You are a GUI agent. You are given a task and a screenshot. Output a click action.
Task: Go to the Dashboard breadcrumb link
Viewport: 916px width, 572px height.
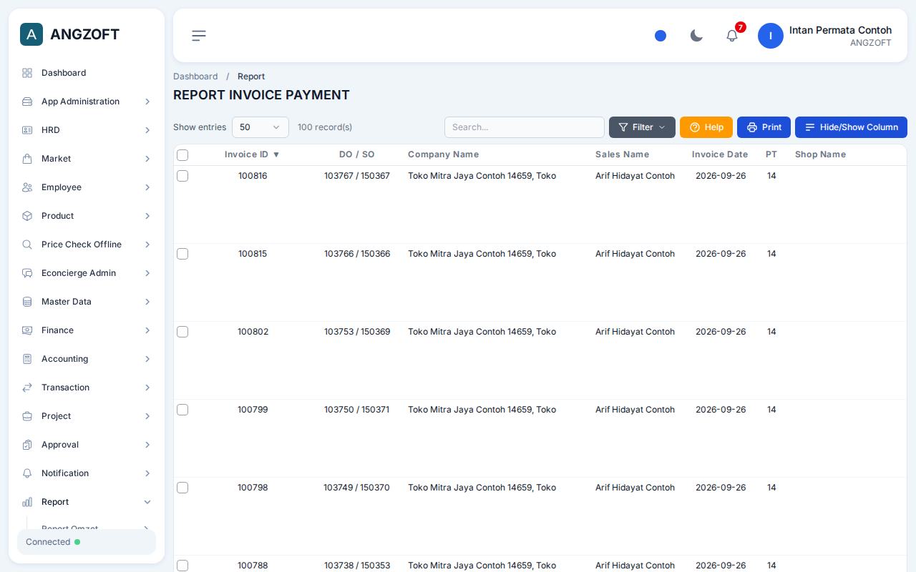(195, 77)
